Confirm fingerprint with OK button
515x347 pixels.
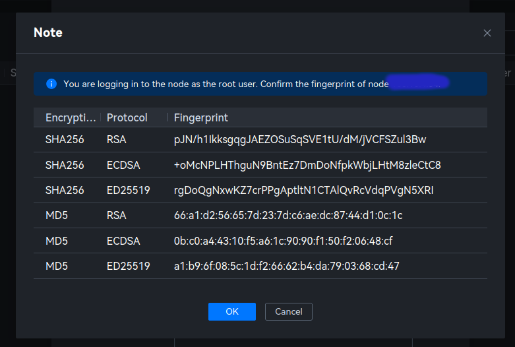click(x=232, y=311)
